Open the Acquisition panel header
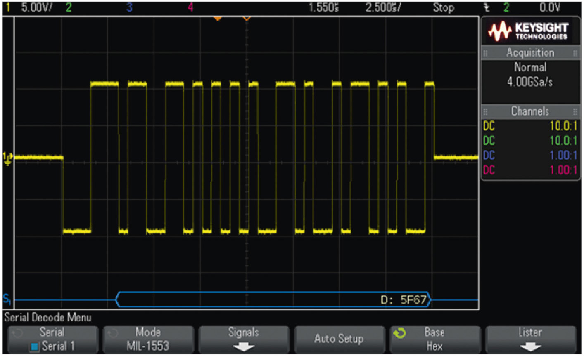Viewport: 584px width, 356px height. pos(530,53)
